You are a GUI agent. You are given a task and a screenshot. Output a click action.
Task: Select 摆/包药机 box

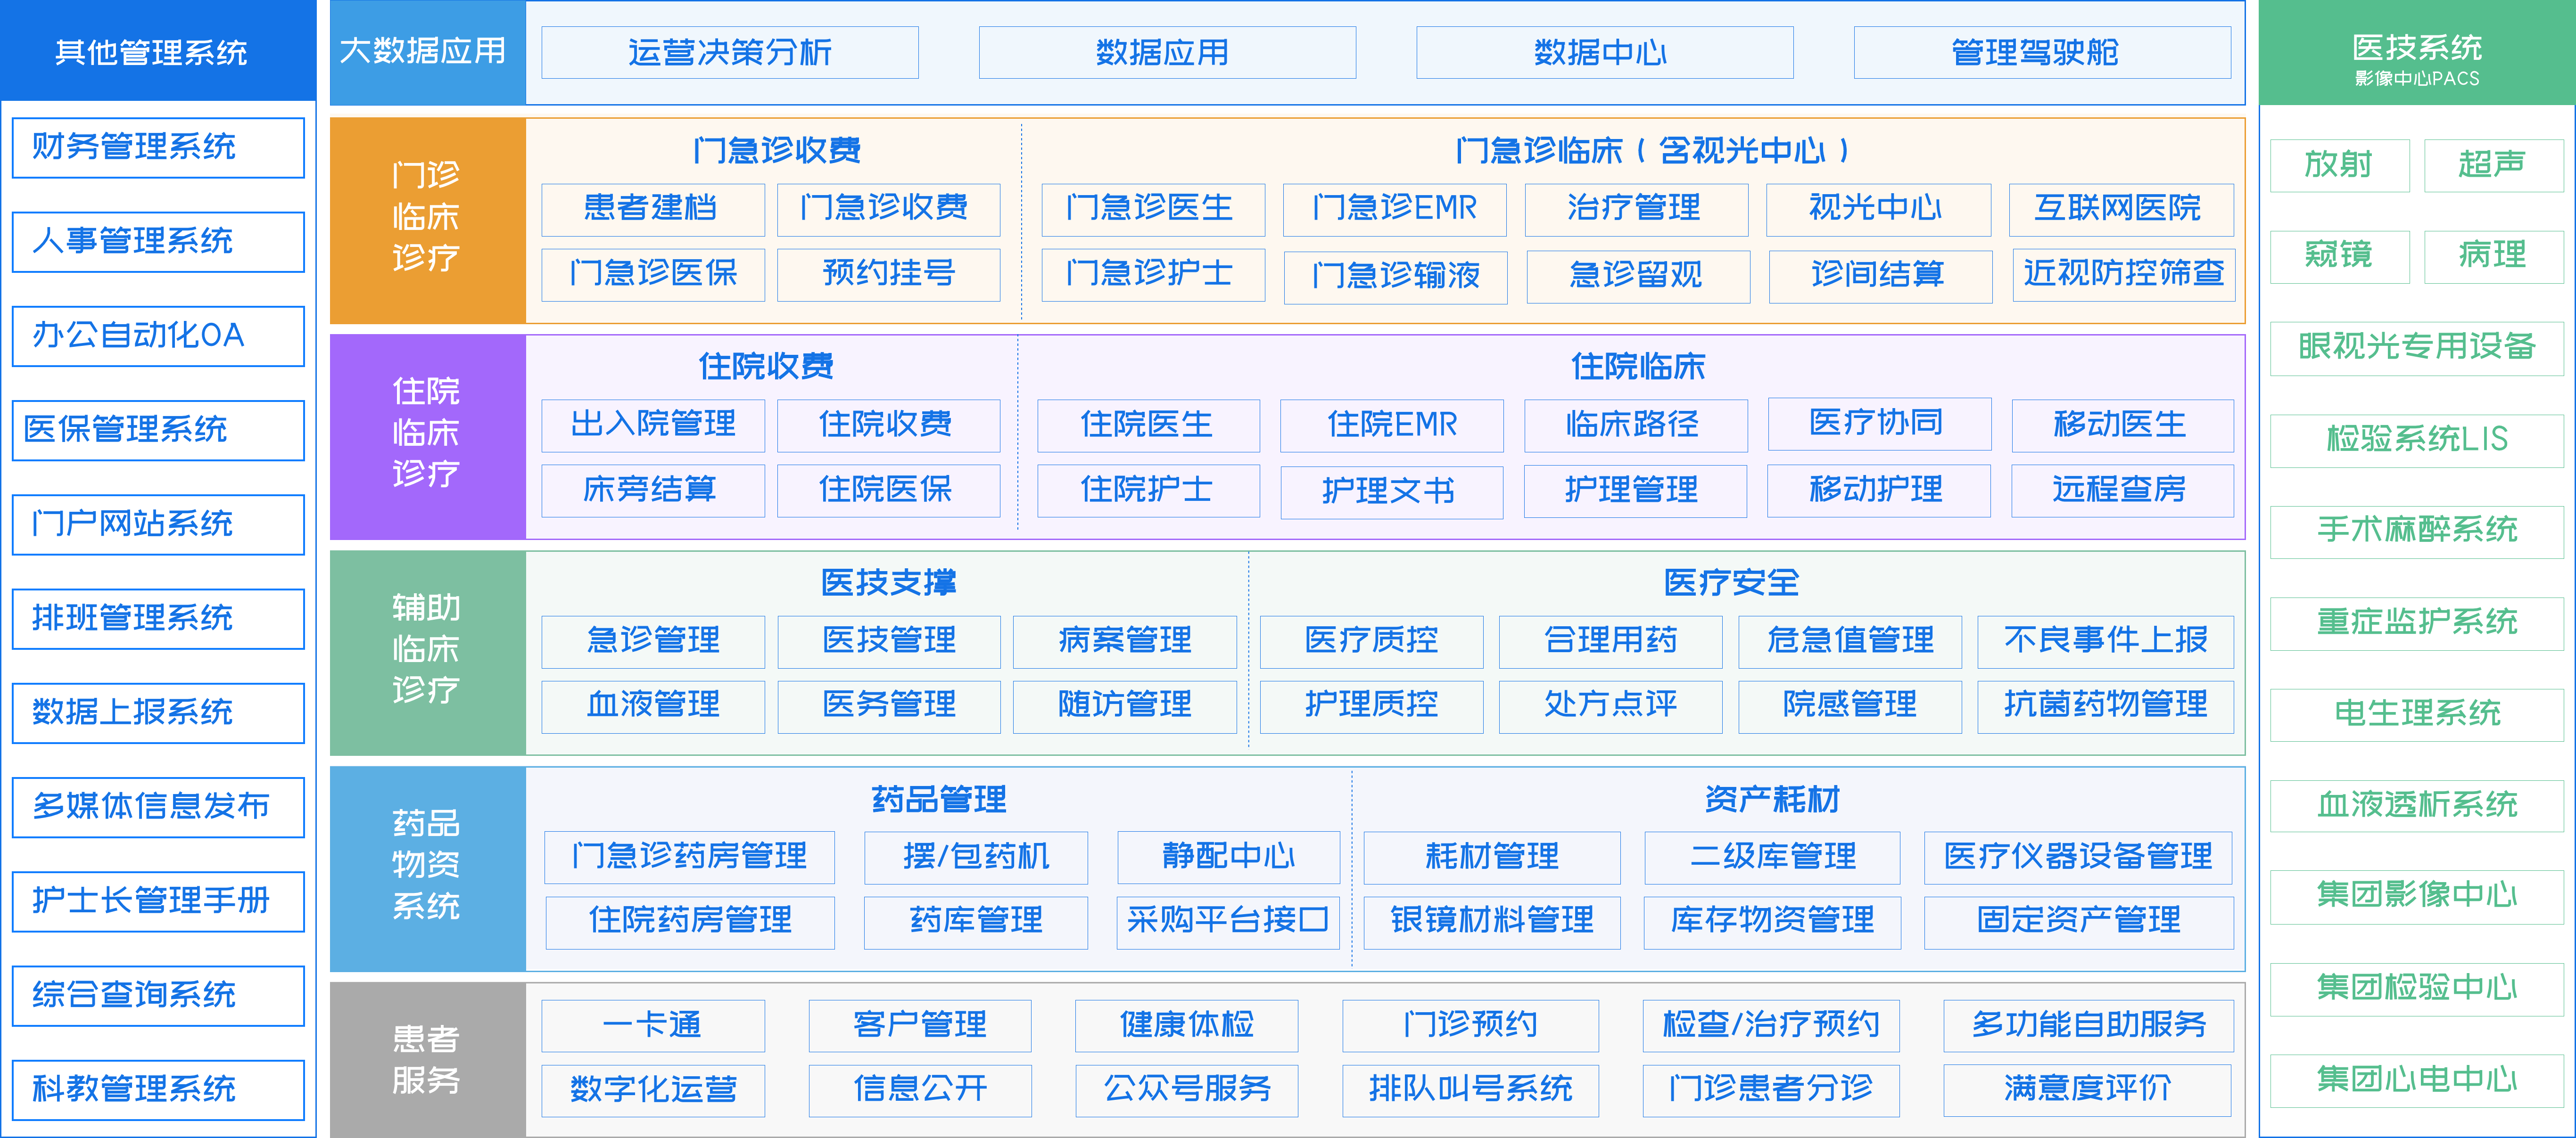pyautogui.click(x=976, y=858)
